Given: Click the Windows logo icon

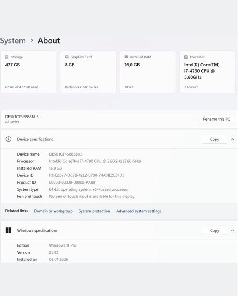Looking at the screenshot, I should point(8,230).
